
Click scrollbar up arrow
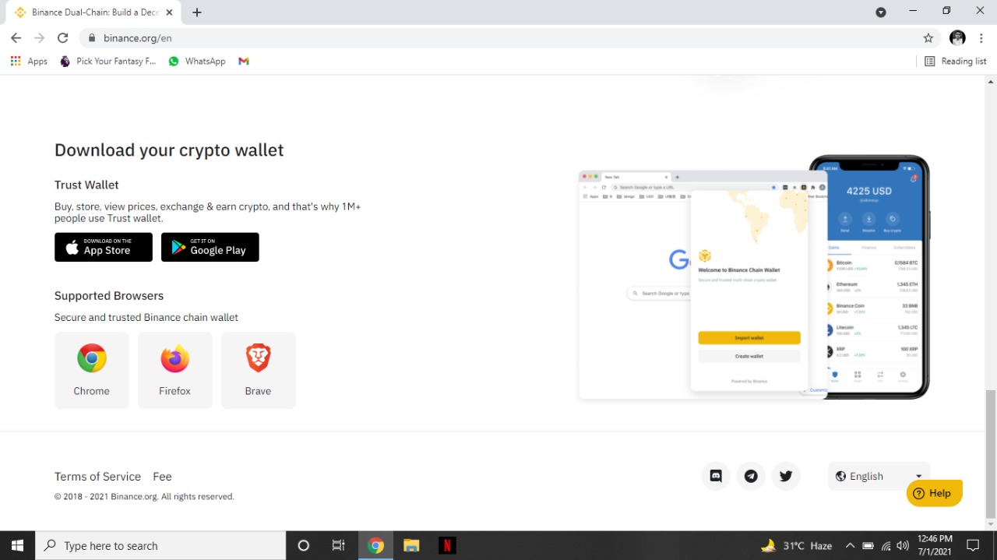coord(991,81)
